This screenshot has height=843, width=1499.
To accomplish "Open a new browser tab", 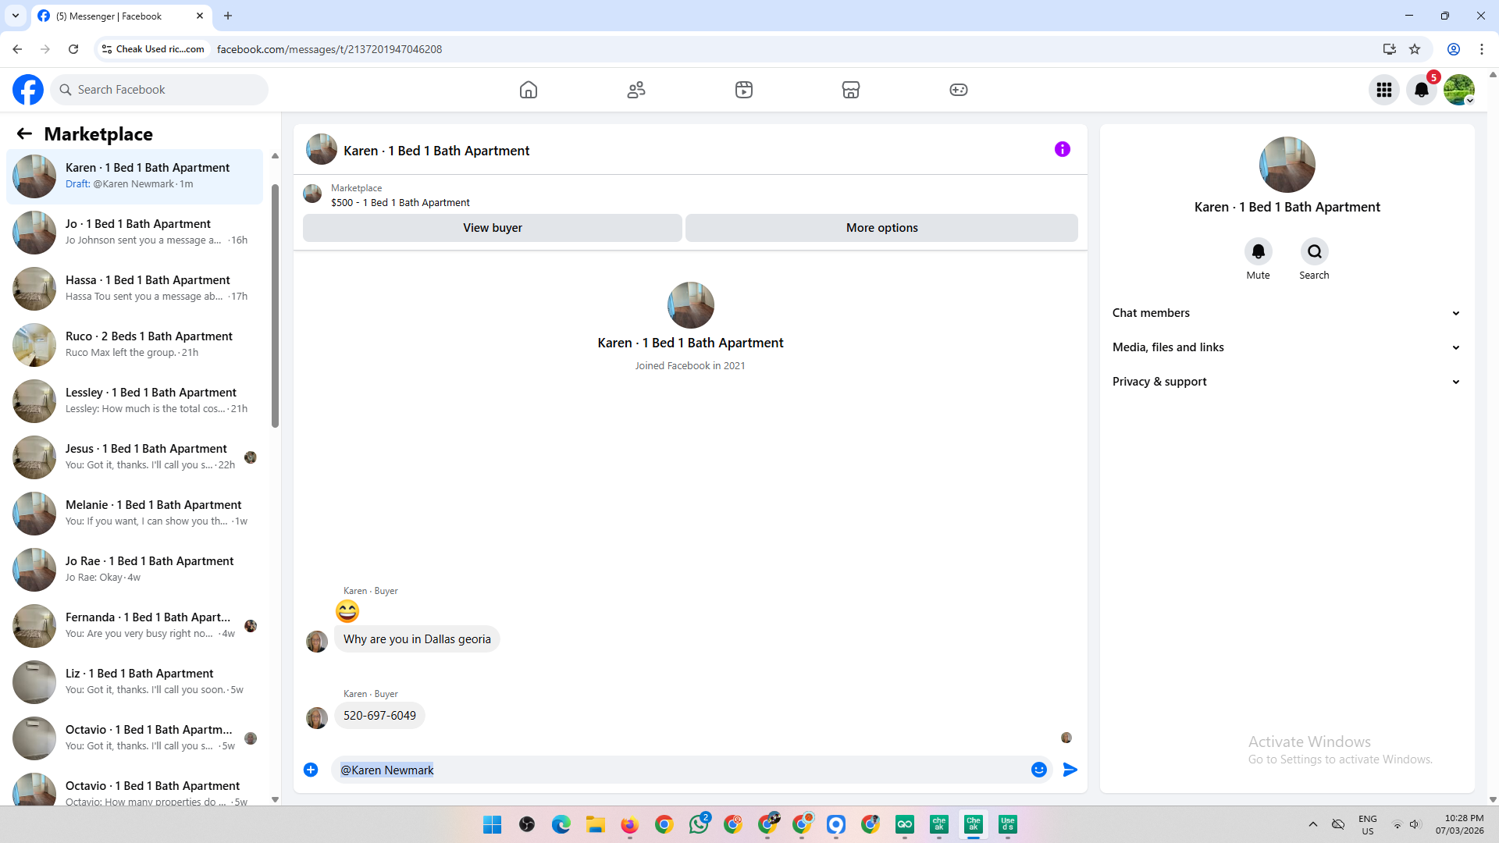I will tap(228, 16).
